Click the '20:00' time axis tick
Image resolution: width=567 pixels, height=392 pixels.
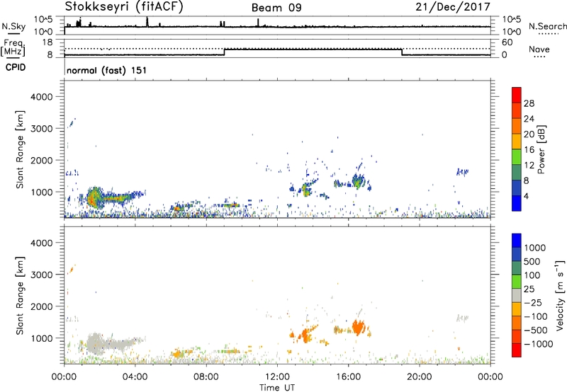click(x=420, y=377)
